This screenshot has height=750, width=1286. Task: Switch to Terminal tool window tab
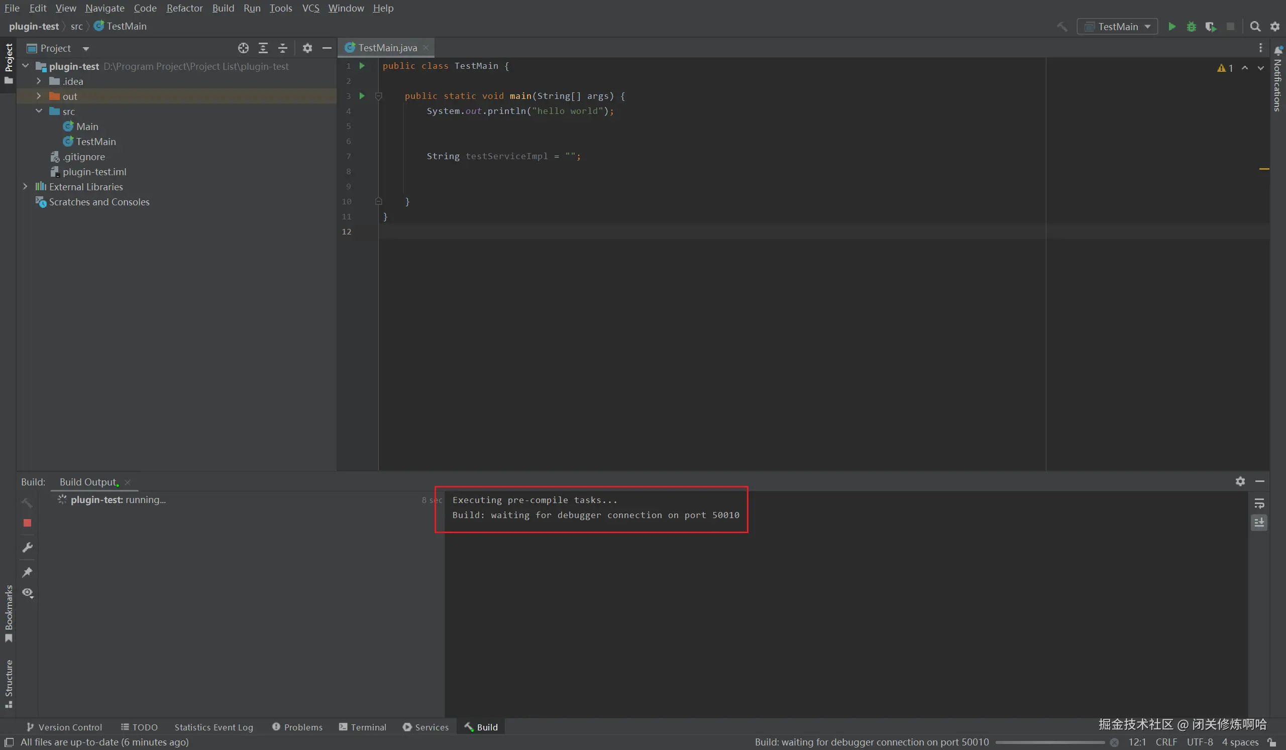[x=362, y=727]
